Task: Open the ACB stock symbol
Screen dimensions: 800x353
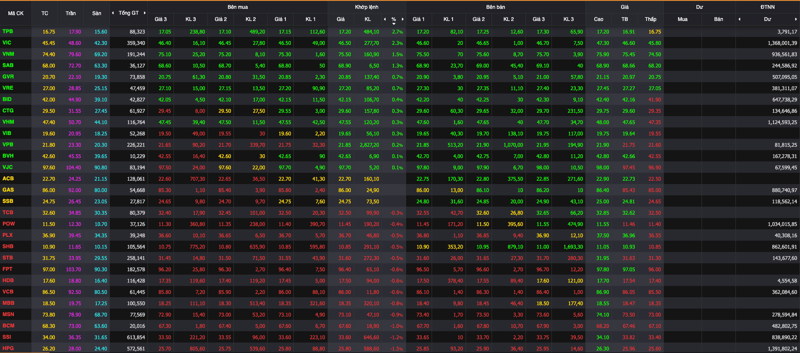Action: tap(8, 179)
